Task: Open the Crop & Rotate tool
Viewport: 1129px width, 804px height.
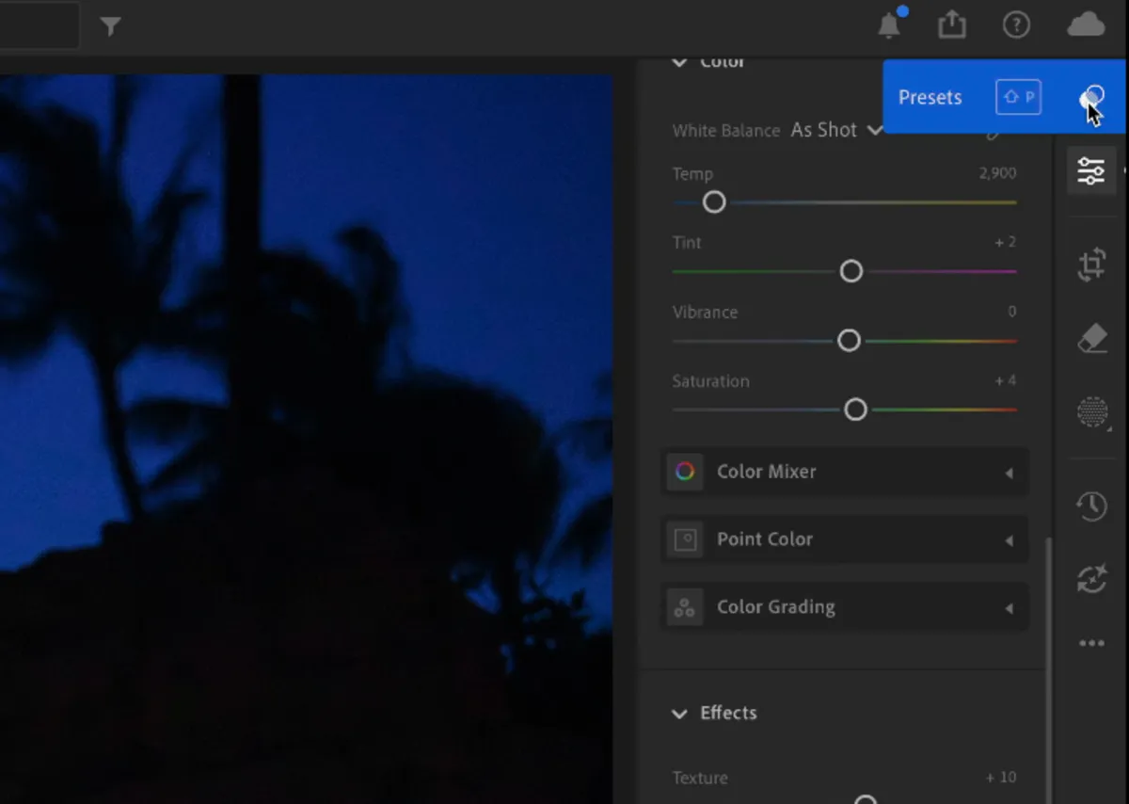Action: tap(1091, 265)
